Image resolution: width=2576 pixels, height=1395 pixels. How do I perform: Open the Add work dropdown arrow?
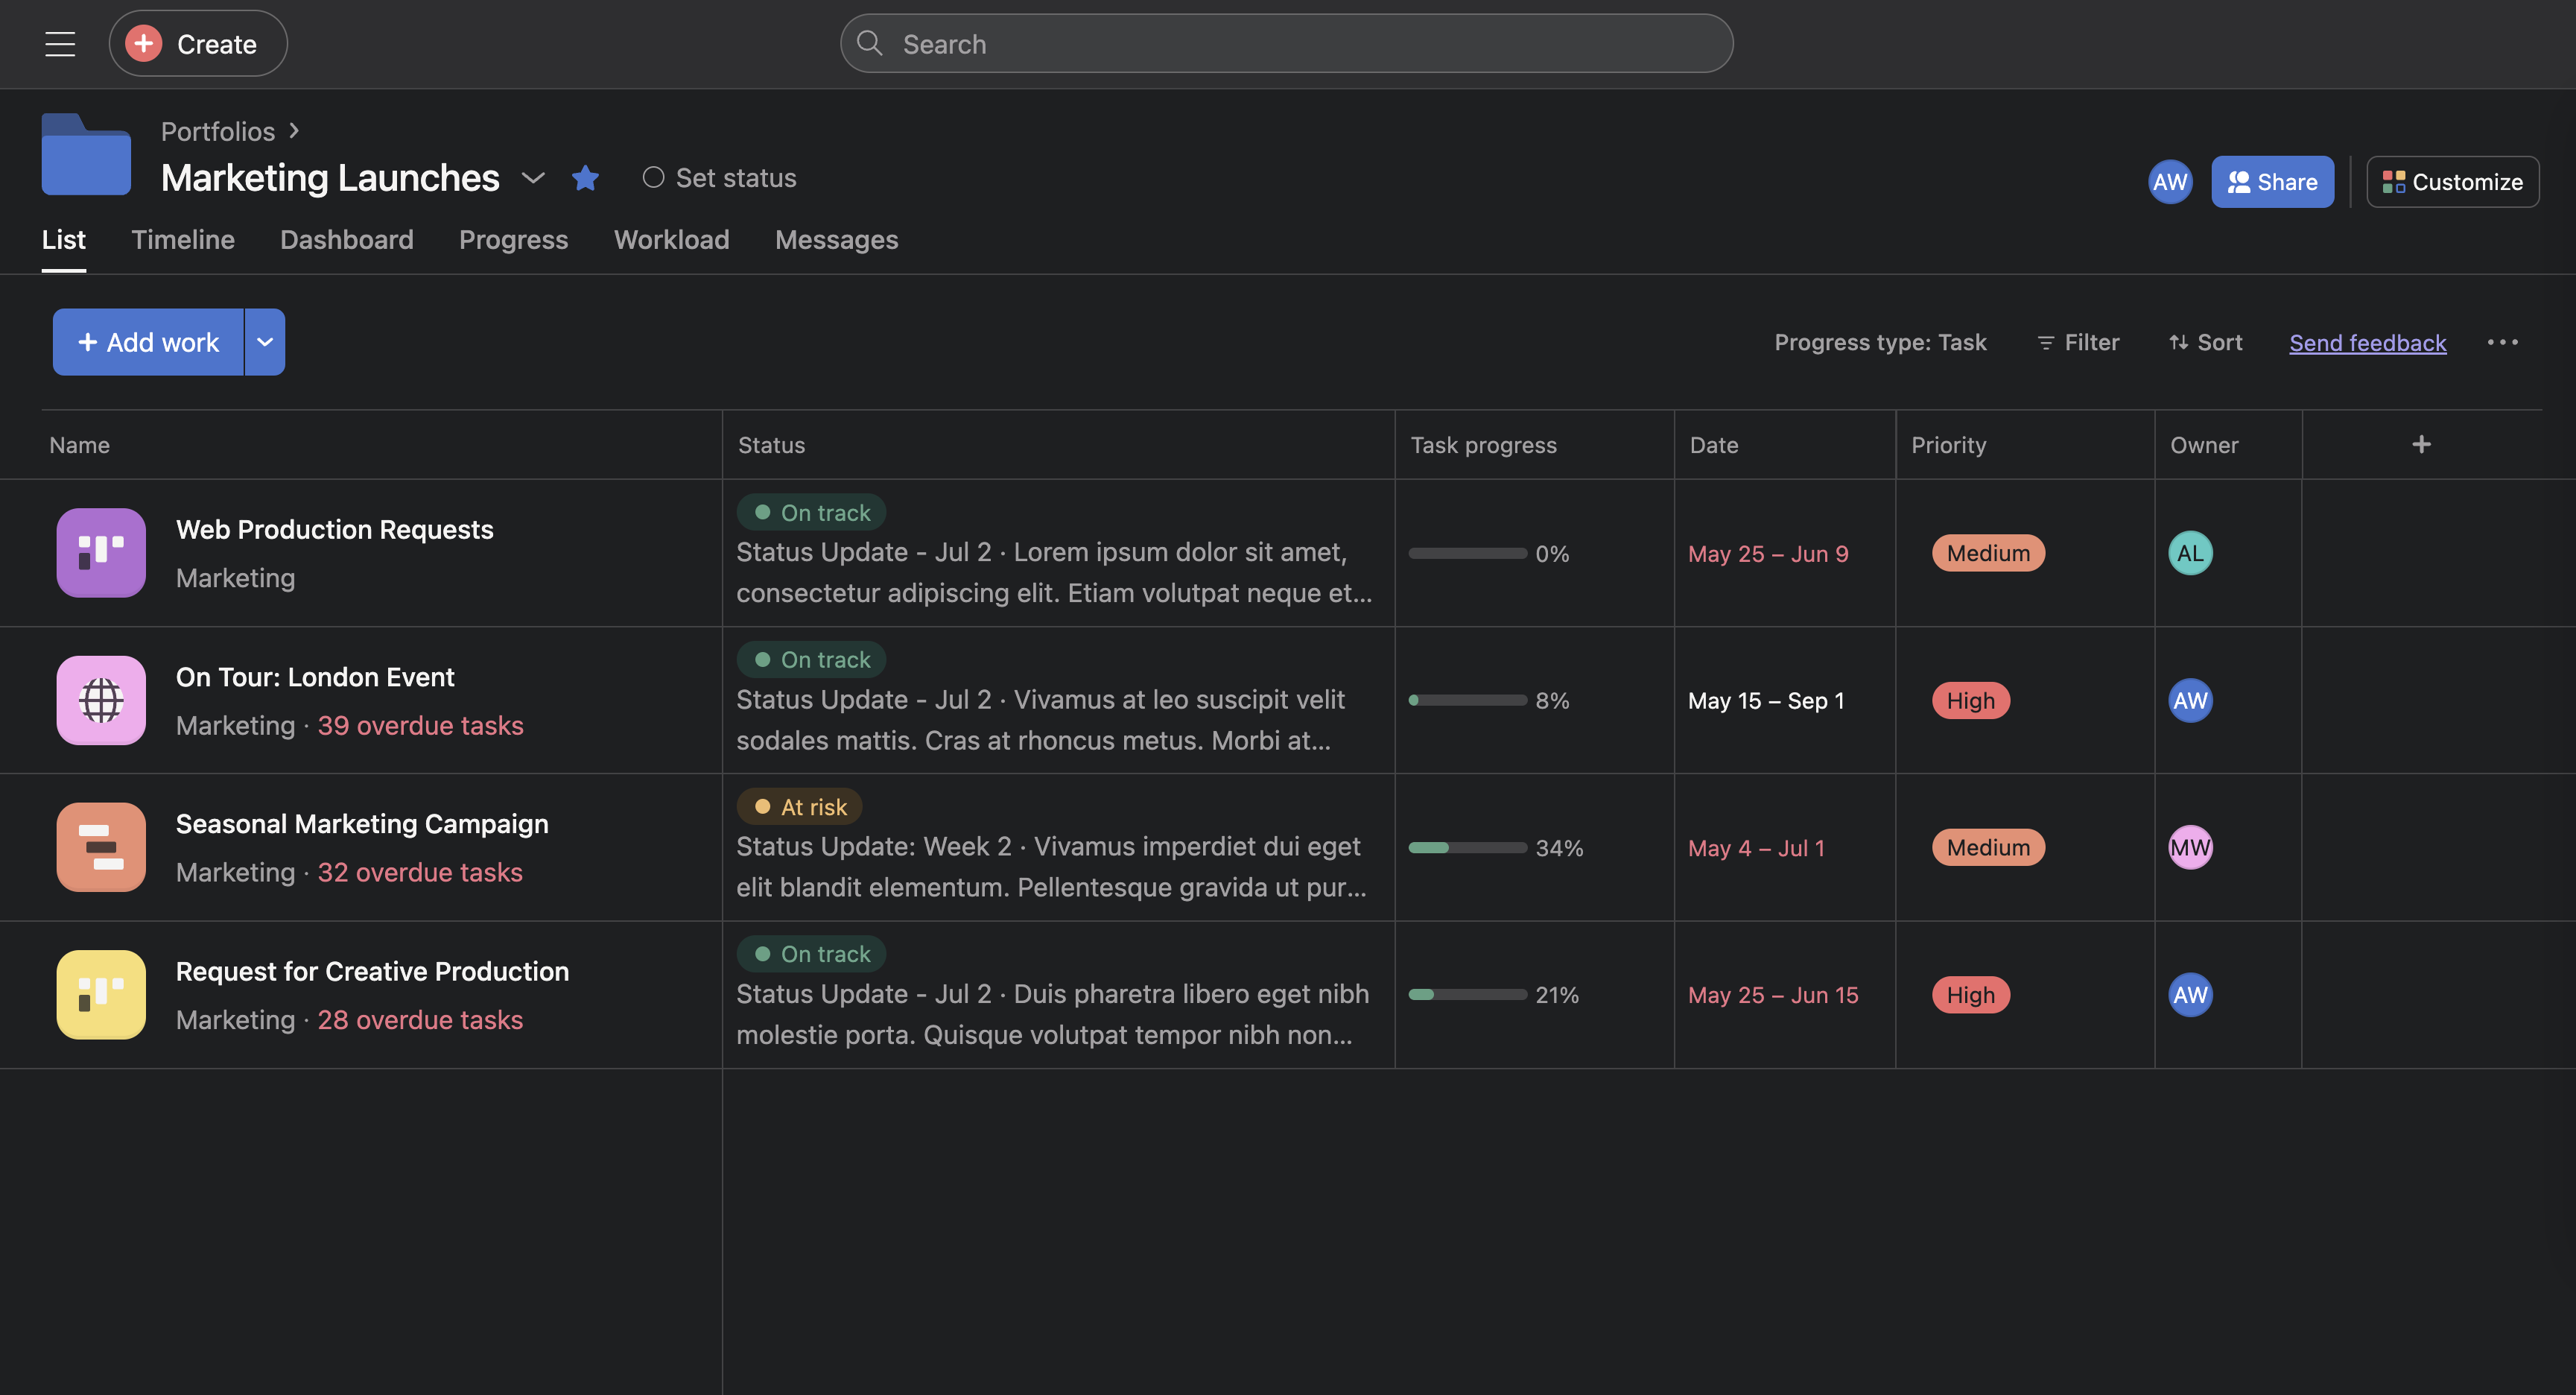click(265, 342)
